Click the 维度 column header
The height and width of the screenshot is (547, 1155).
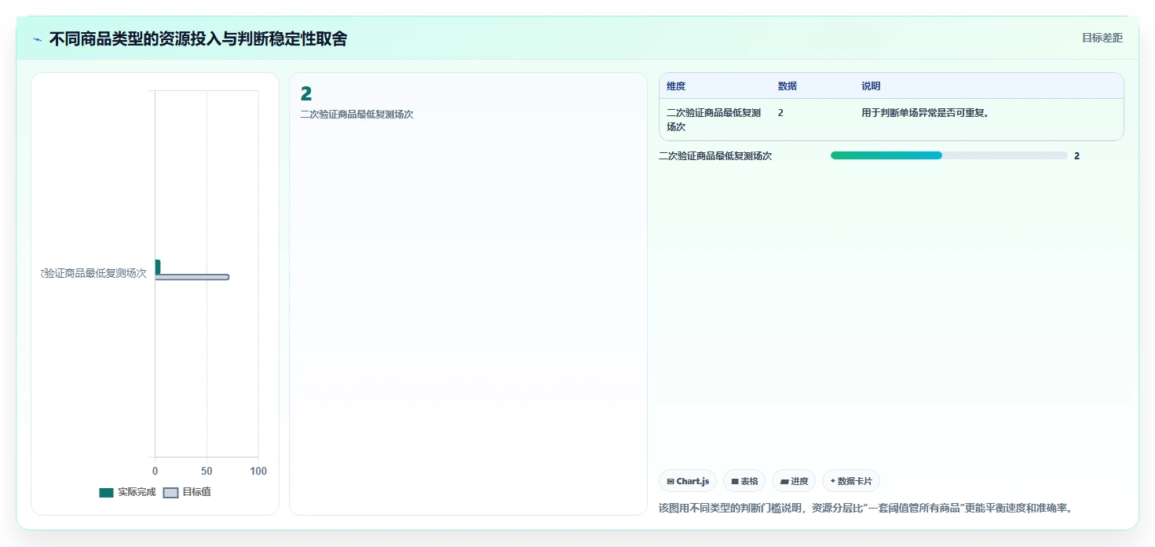pos(676,86)
